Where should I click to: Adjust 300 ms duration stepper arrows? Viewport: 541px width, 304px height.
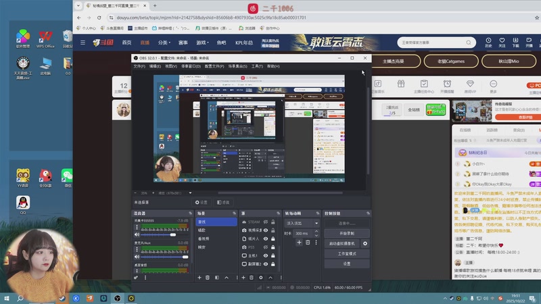pos(316,233)
